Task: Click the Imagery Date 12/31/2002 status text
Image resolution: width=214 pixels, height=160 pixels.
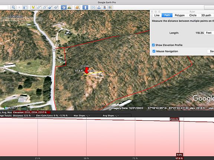Action: (x=127, y=108)
